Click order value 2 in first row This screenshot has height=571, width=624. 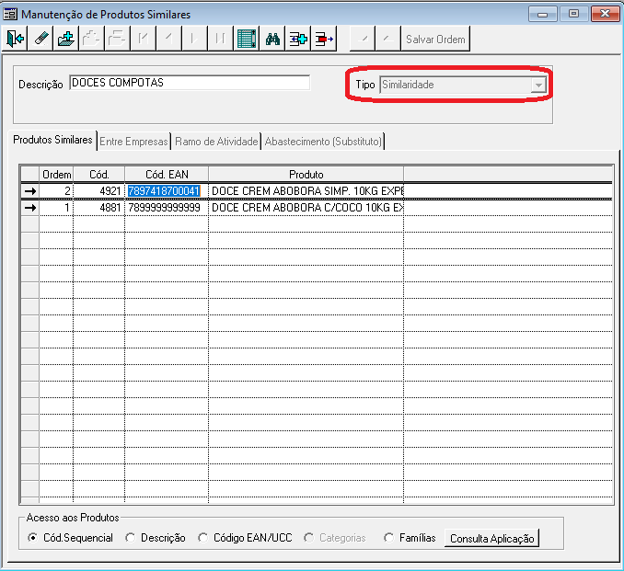[x=56, y=191]
